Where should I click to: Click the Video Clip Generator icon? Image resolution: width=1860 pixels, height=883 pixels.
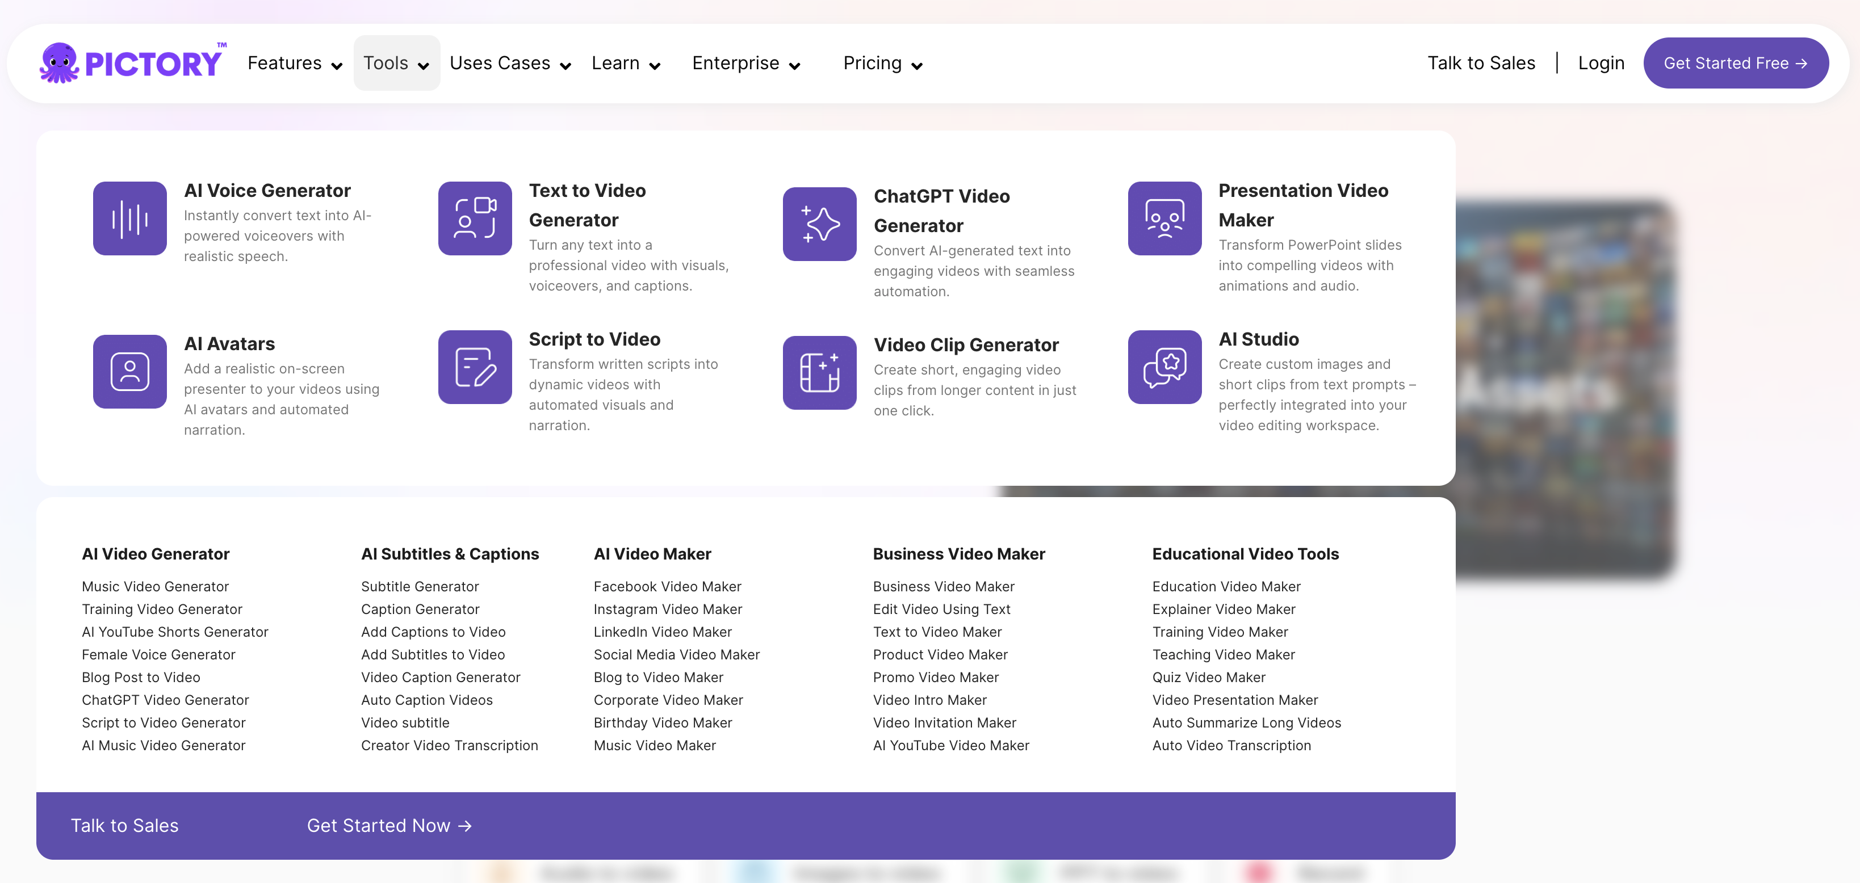tap(819, 372)
